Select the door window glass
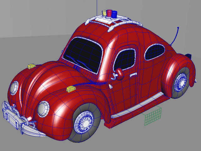 click(125, 60)
